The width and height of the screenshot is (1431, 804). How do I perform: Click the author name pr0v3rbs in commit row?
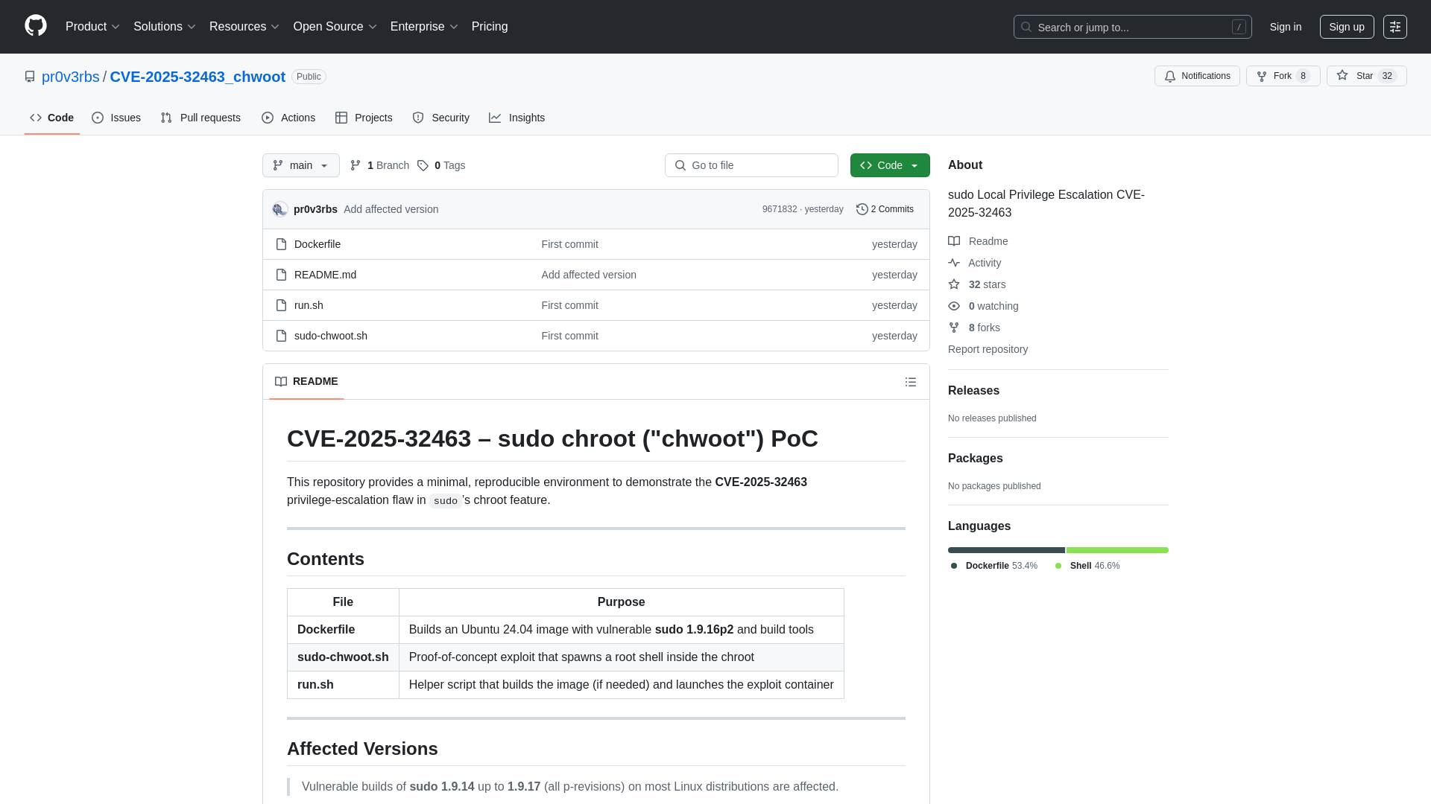point(315,209)
